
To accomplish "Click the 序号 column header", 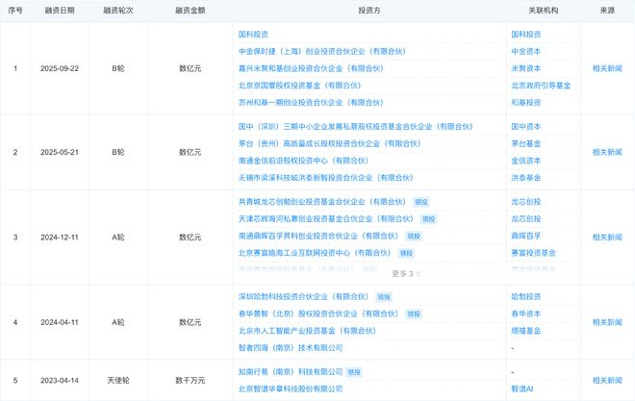I will (x=15, y=11).
